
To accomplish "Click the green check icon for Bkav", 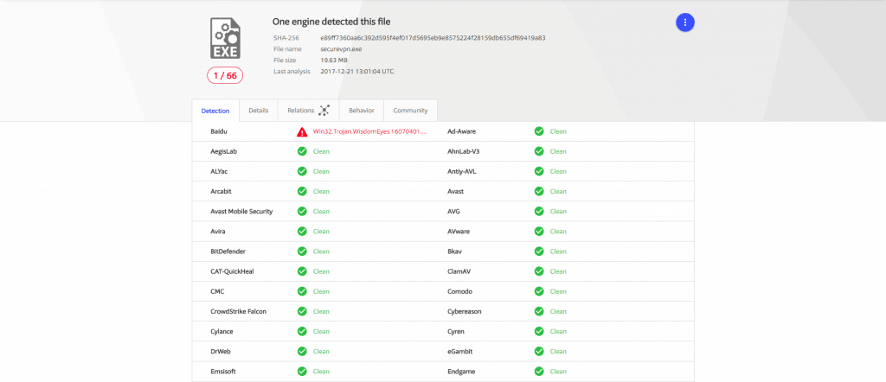I will tap(539, 251).
